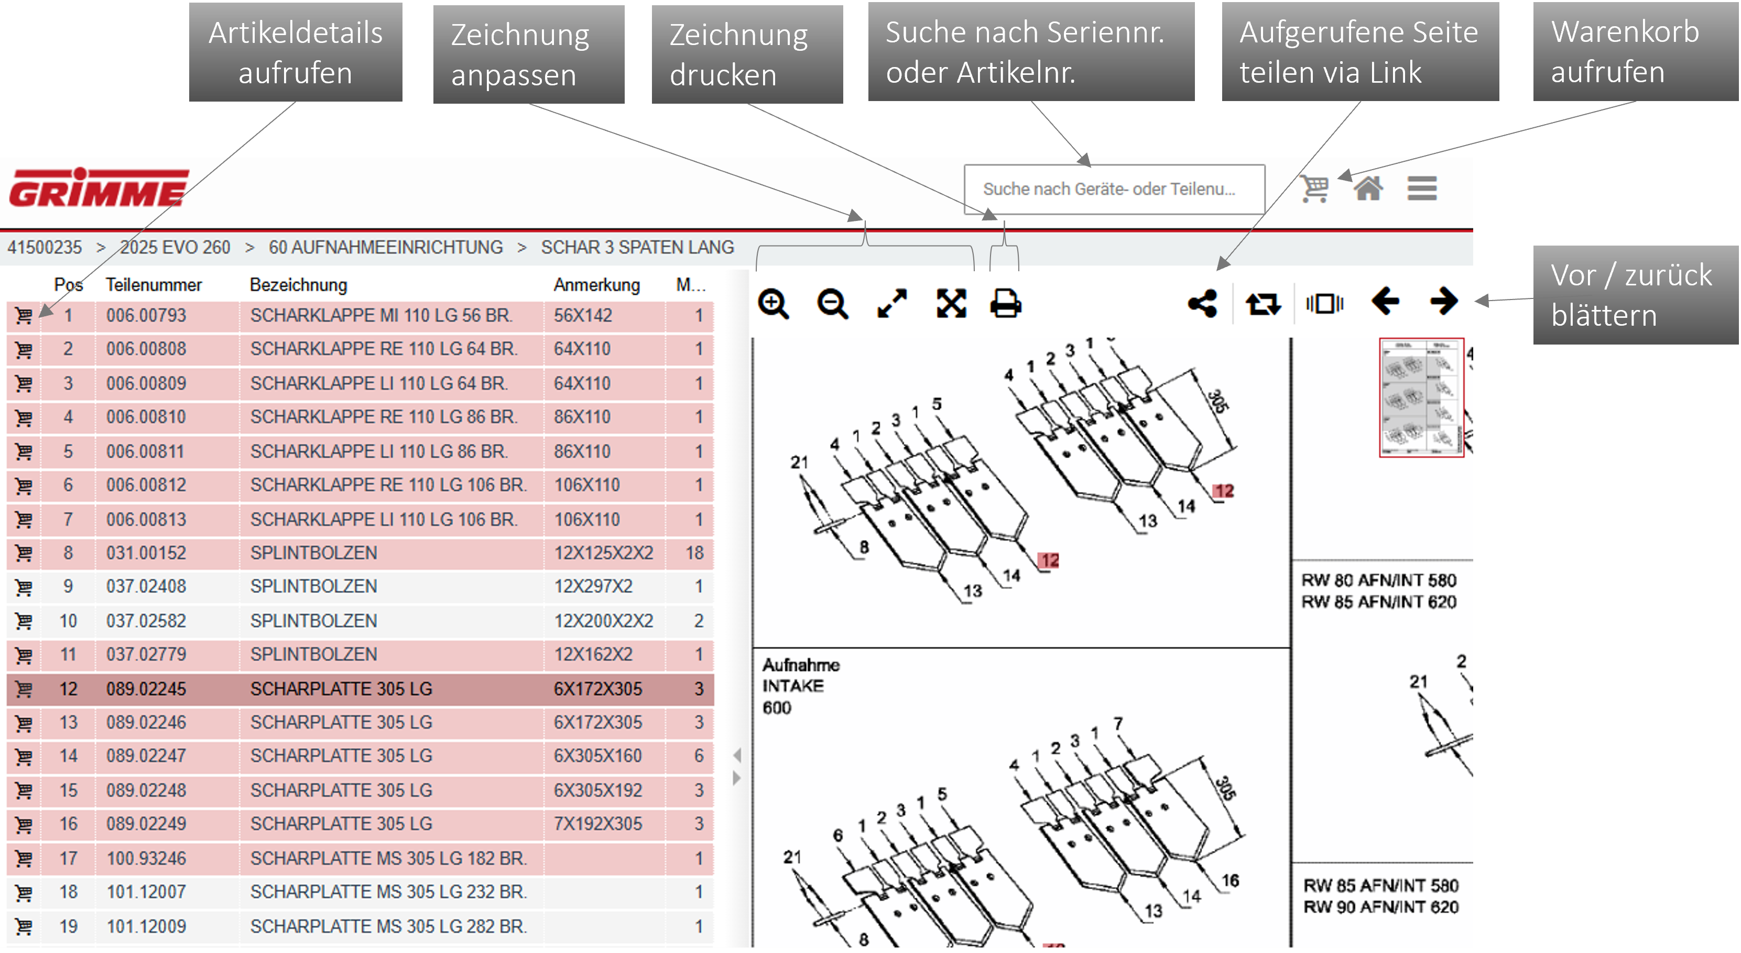This screenshot has width=1741, height=953.
Task: Go back to the previous drawing page
Action: coord(1385,301)
